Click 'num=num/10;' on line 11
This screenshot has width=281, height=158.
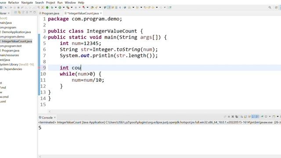pos(88,80)
